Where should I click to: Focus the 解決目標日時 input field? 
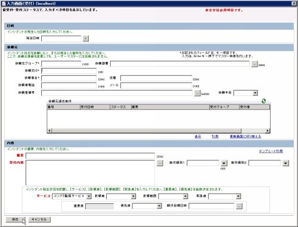(x=212, y=206)
